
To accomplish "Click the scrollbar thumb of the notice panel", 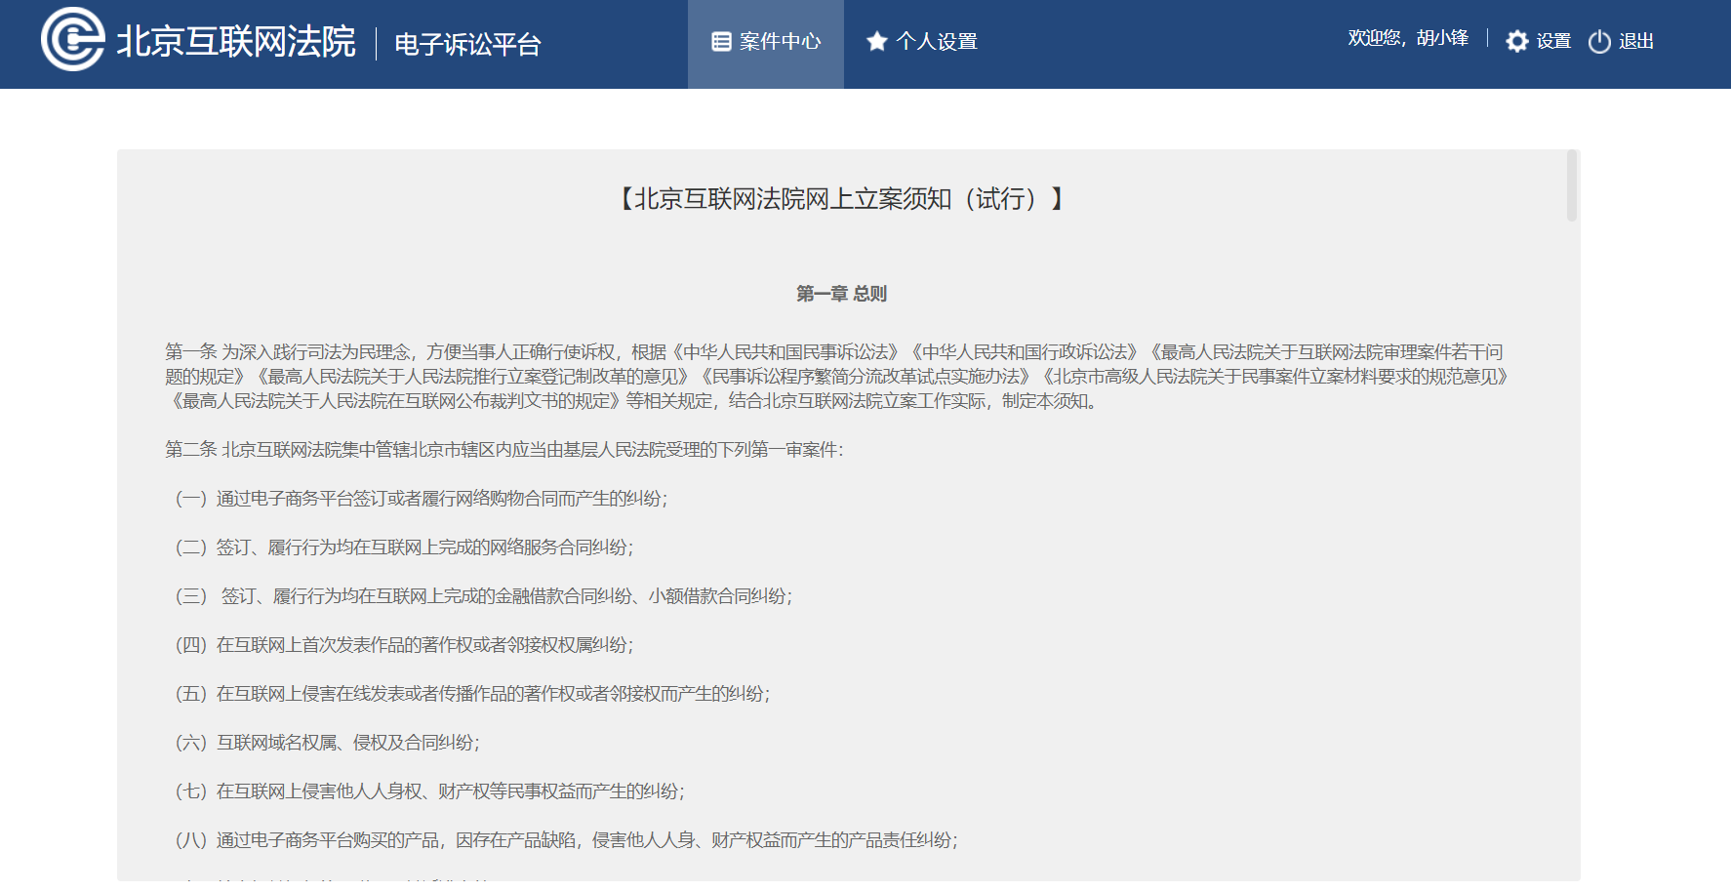I will point(1571,185).
